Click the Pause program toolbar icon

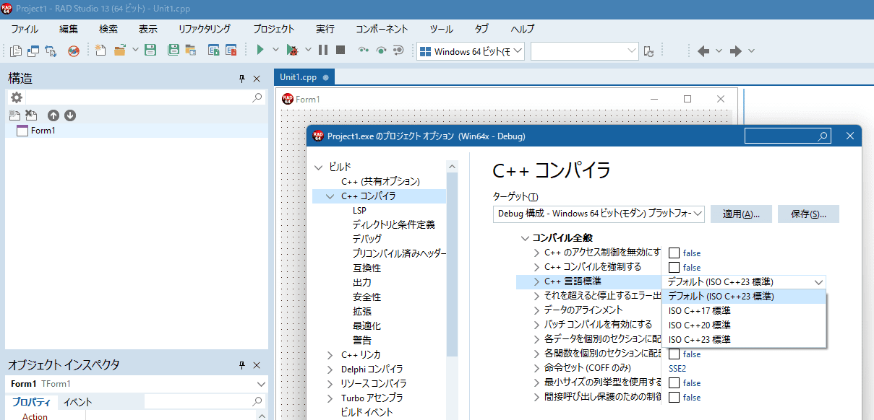(323, 51)
